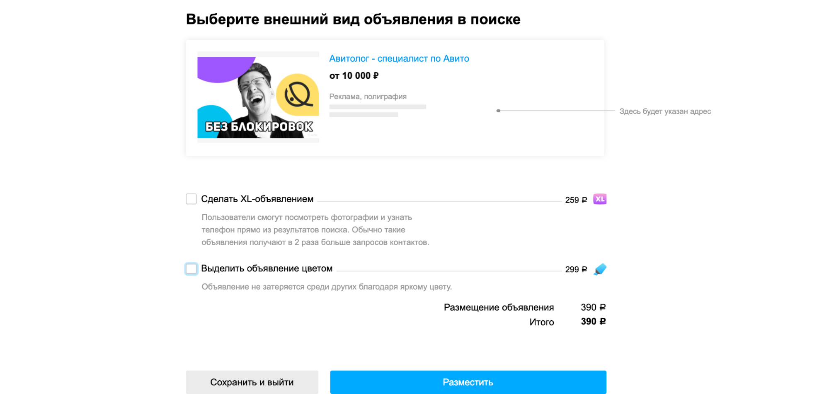Click the ad preview thumbnail image
Viewport: 829px width, 394px height.
pos(258,97)
